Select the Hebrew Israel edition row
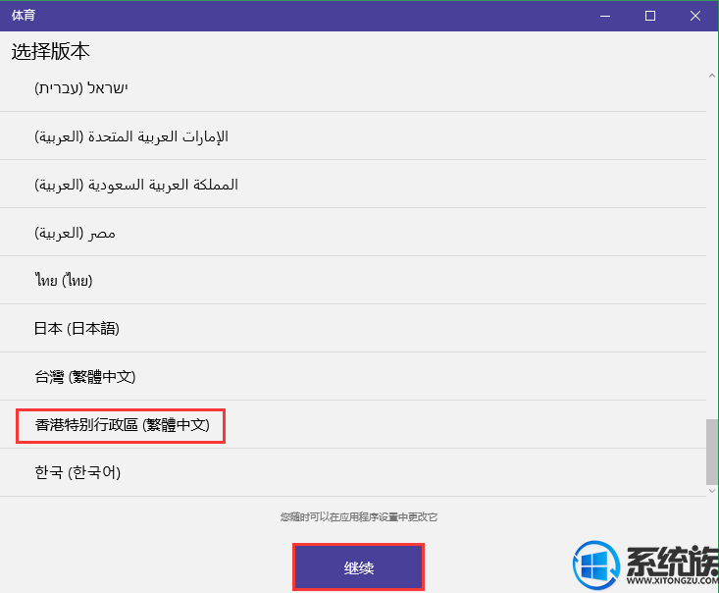Screen dimensions: 719x593 point(353,87)
